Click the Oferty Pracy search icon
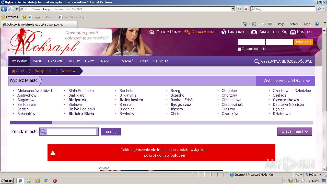The image size is (327, 184). (152, 32)
